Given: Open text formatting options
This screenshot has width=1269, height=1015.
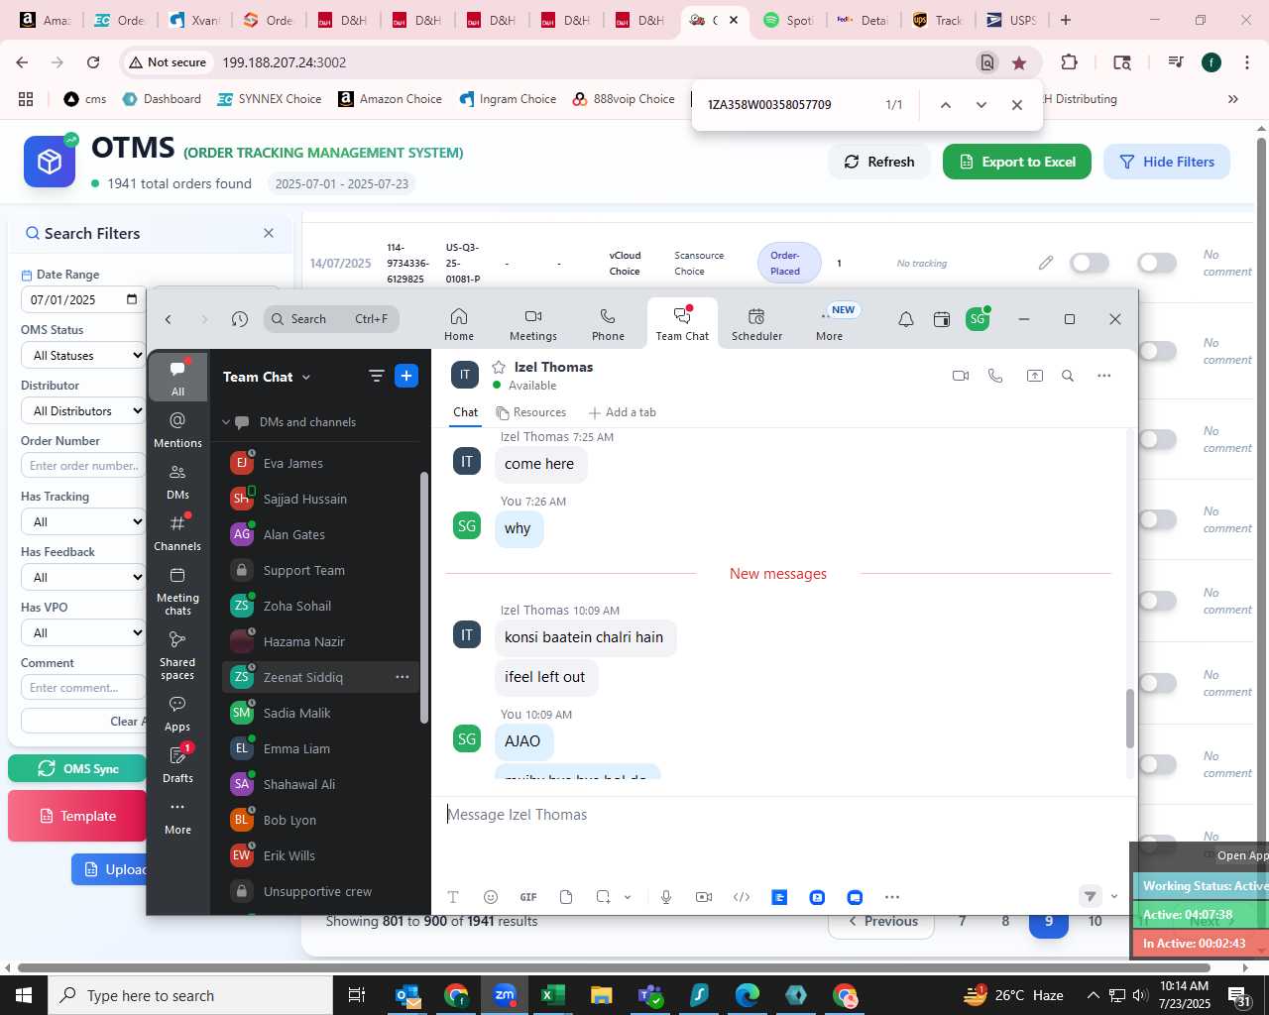Looking at the screenshot, I should [453, 897].
